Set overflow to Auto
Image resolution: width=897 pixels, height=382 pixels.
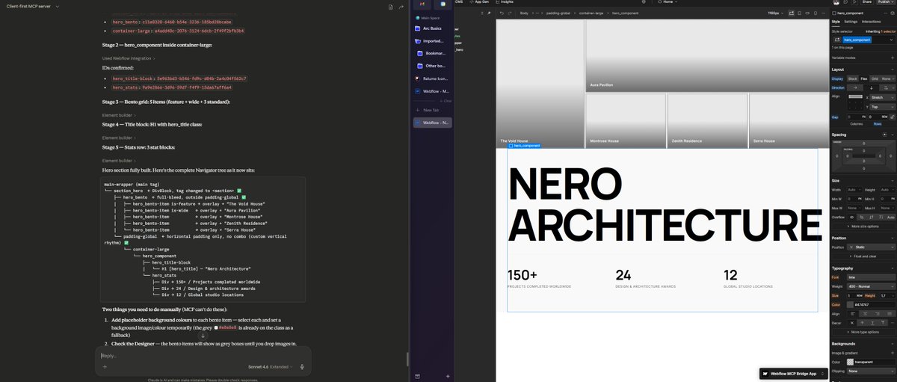point(890,217)
